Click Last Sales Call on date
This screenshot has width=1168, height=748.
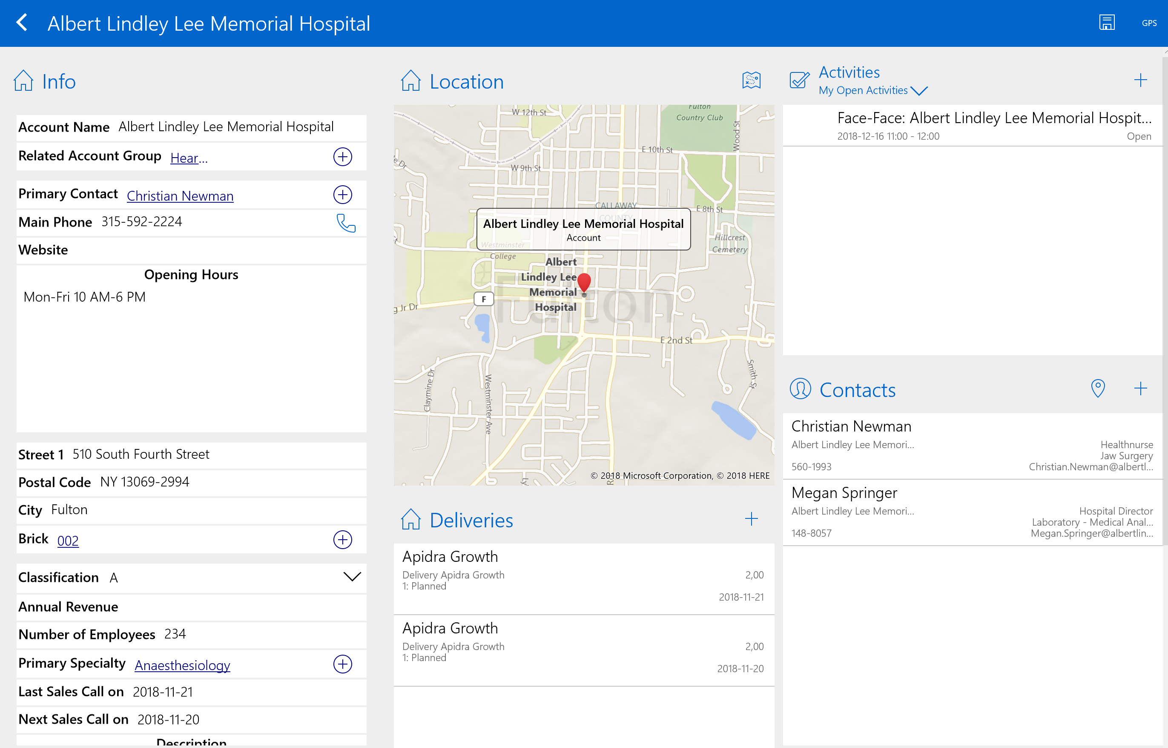pyautogui.click(x=163, y=692)
